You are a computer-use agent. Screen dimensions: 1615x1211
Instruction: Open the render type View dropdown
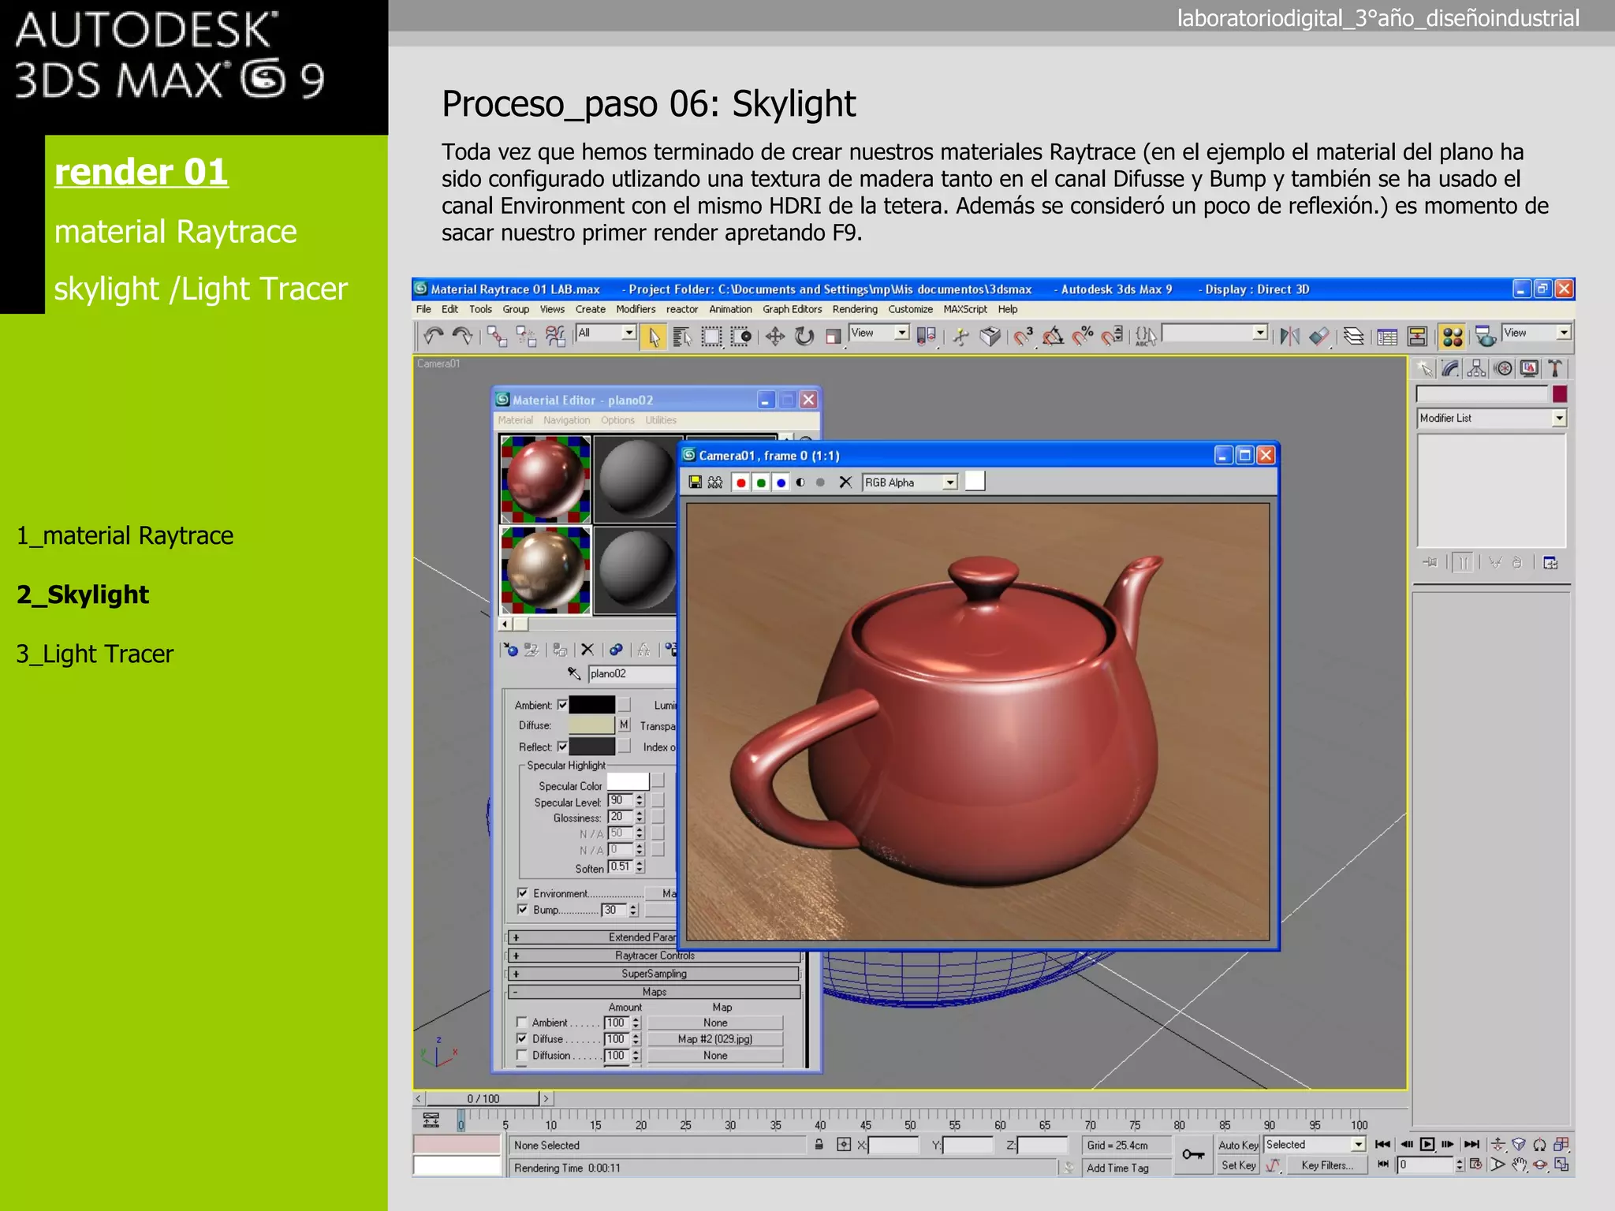[x=1536, y=333]
